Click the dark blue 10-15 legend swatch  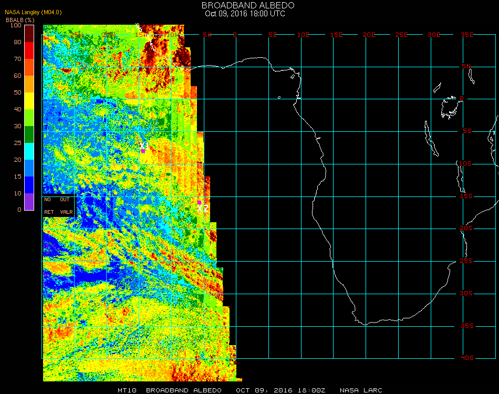click(29, 185)
